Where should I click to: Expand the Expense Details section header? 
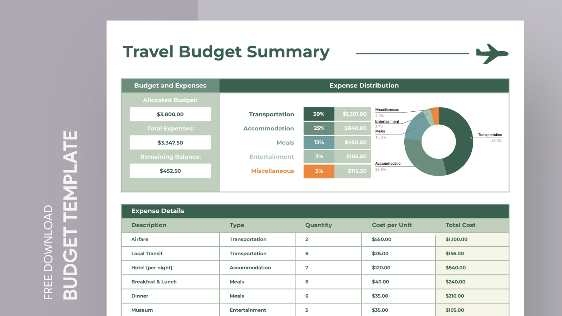158,211
